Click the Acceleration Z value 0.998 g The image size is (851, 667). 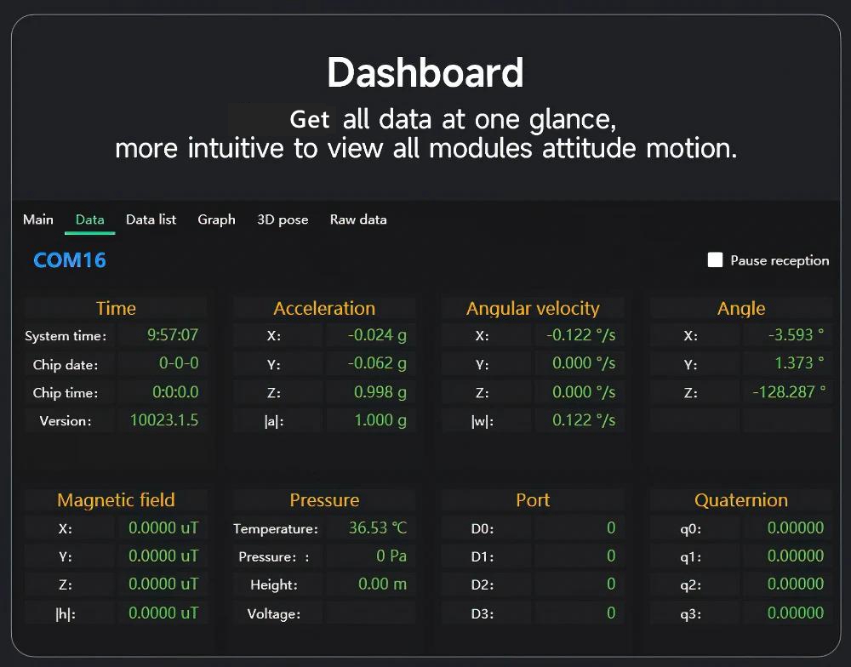pyautogui.click(x=371, y=392)
